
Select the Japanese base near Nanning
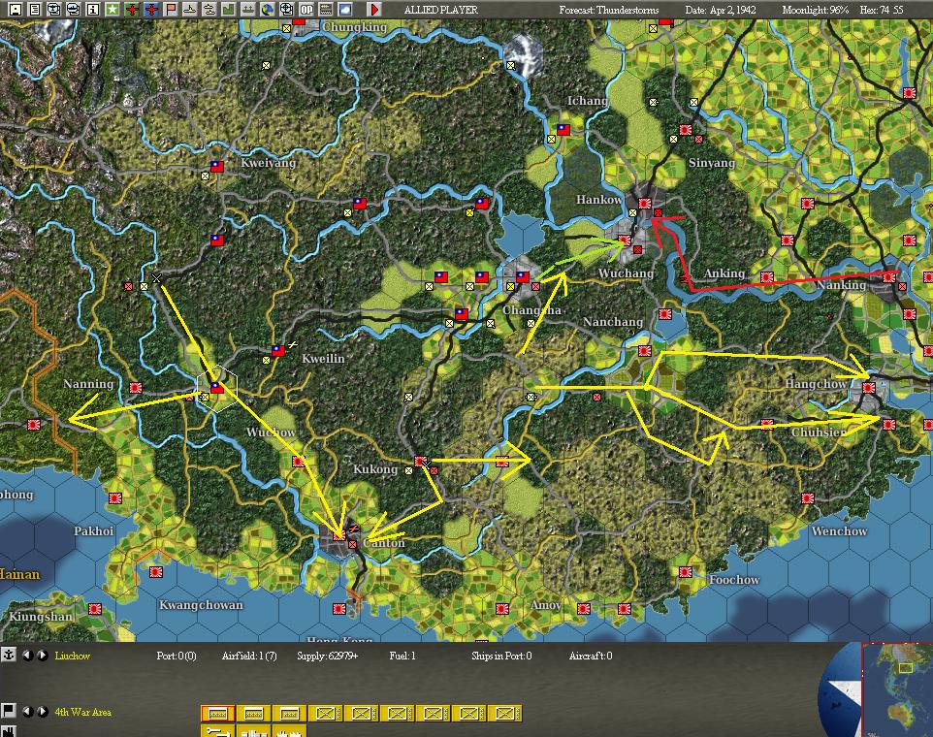136,388
